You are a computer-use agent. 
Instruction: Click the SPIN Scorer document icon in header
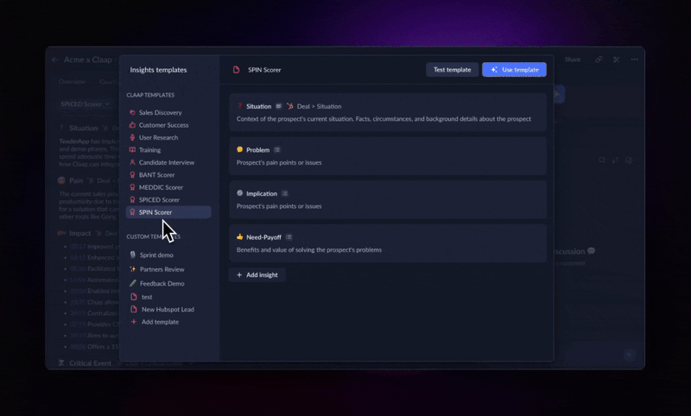tap(237, 70)
